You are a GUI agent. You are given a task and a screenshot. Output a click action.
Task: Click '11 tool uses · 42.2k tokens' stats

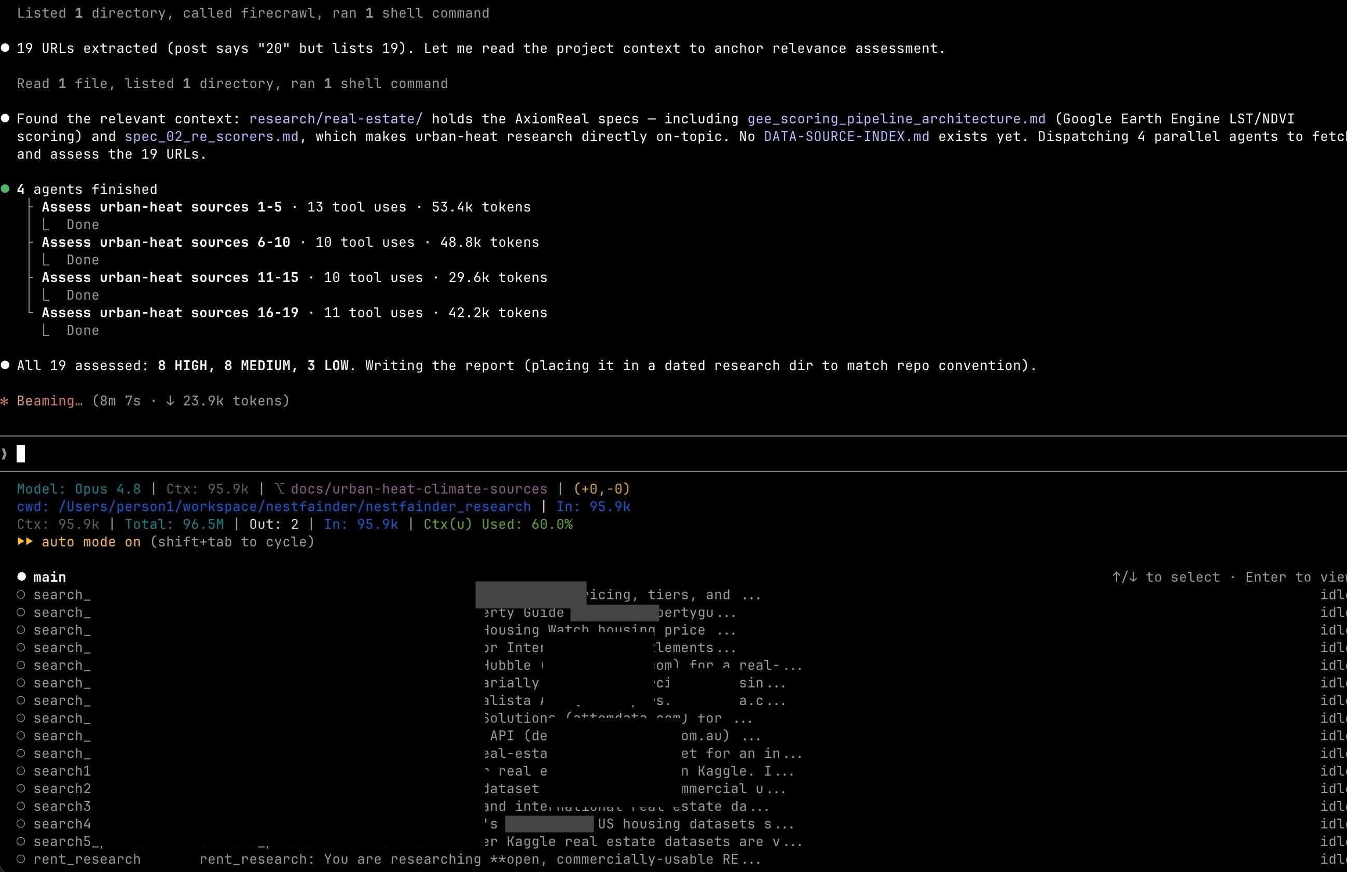436,313
